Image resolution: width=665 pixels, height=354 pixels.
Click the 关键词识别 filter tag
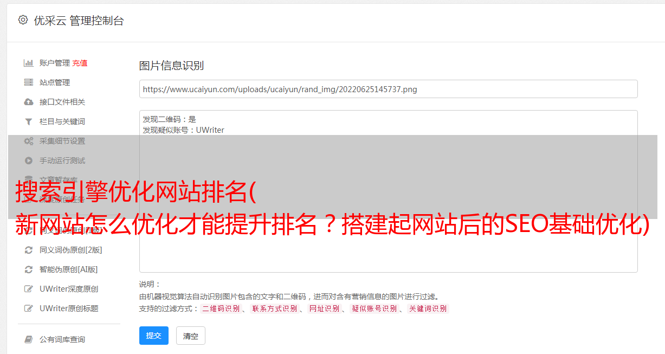pos(428,308)
